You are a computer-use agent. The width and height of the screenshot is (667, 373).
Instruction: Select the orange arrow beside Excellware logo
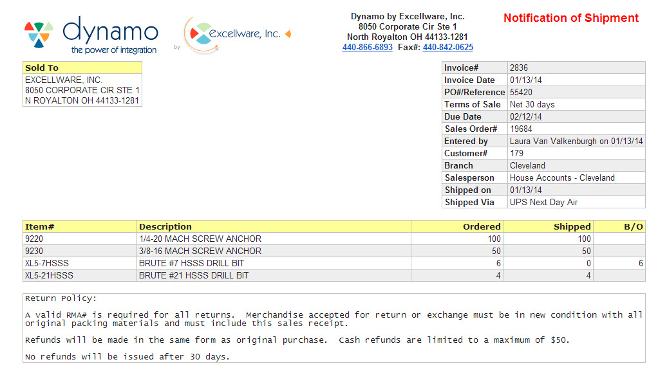pos(288,34)
